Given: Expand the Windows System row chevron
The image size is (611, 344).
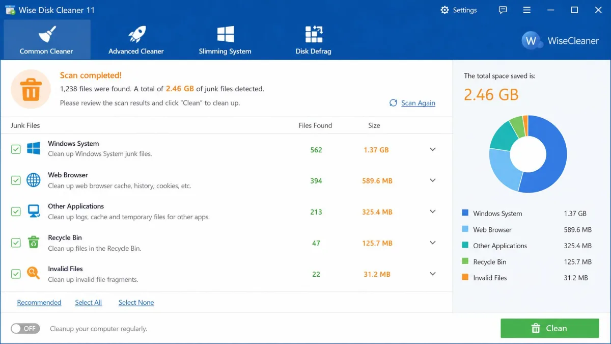Looking at the screenshot, I should [433, 149].
